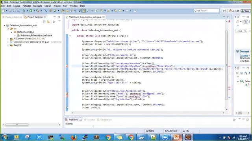This screenshot has height=141, width=252.
Task: Minimize the Project Explorer panel
Action: tap(55, 16)
